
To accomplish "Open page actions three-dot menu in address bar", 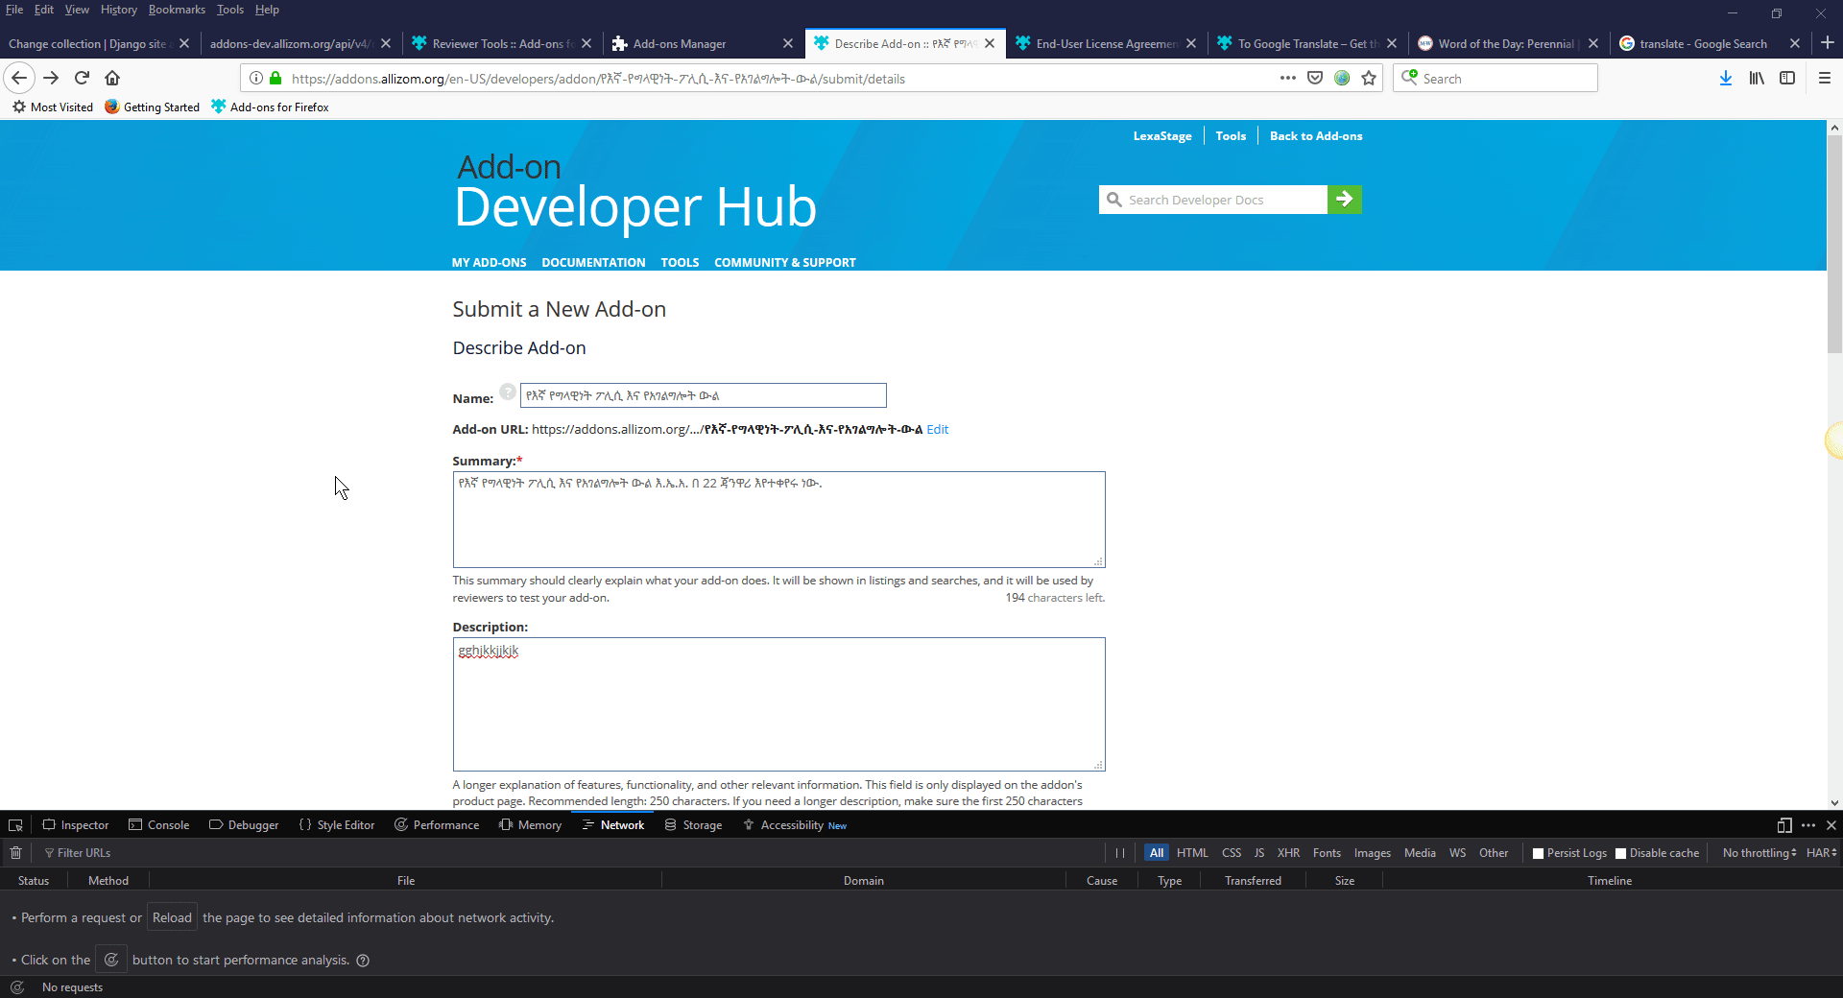I will (1288, 79).
